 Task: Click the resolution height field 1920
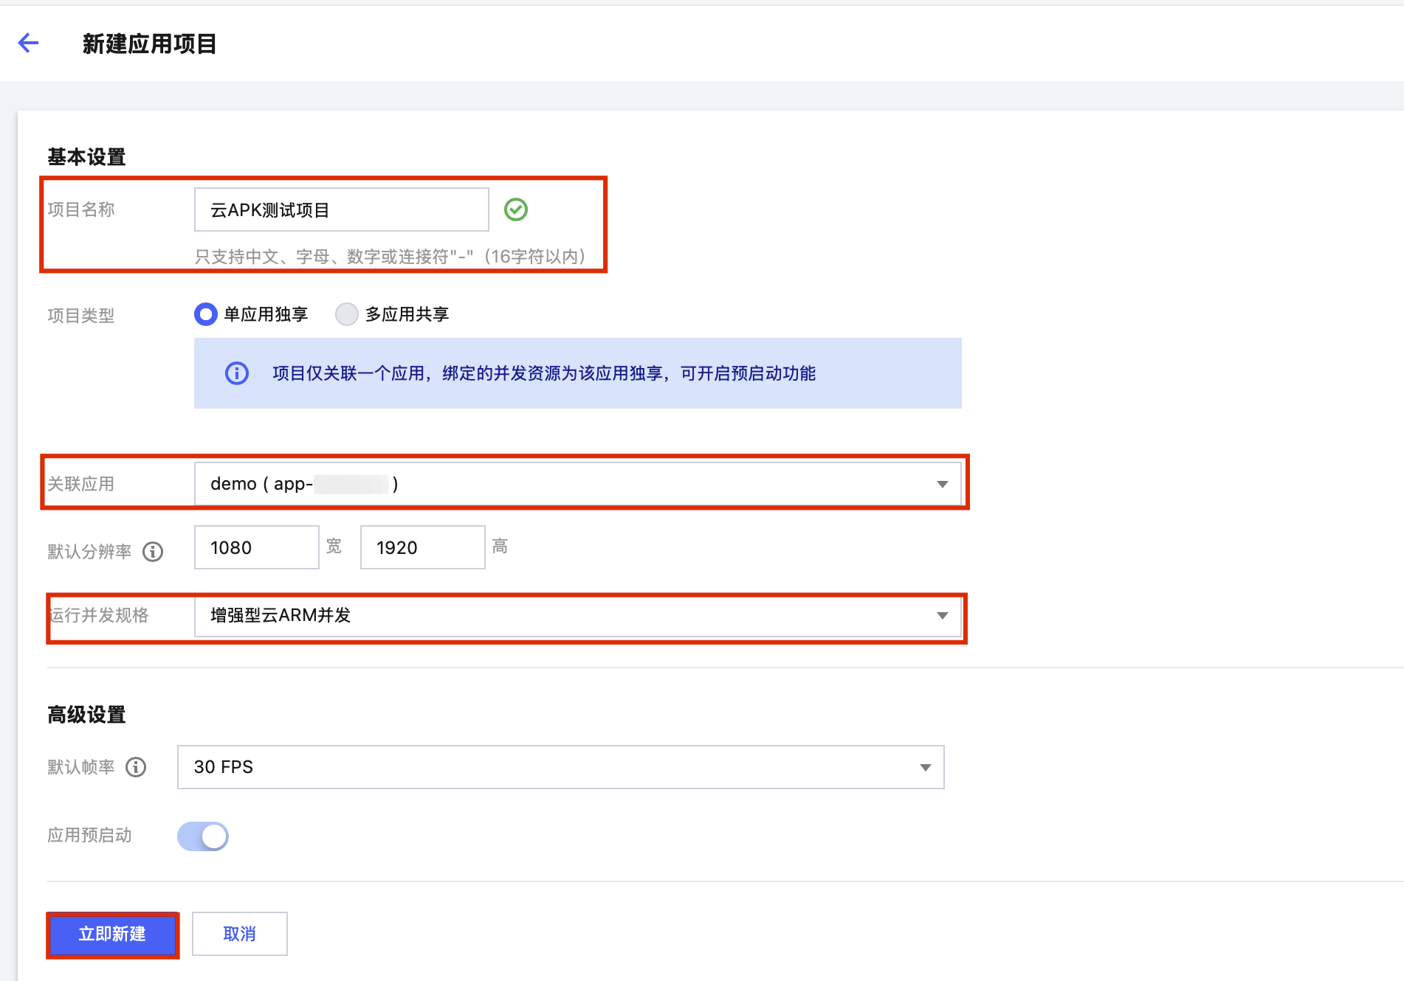tap(422, 547)
